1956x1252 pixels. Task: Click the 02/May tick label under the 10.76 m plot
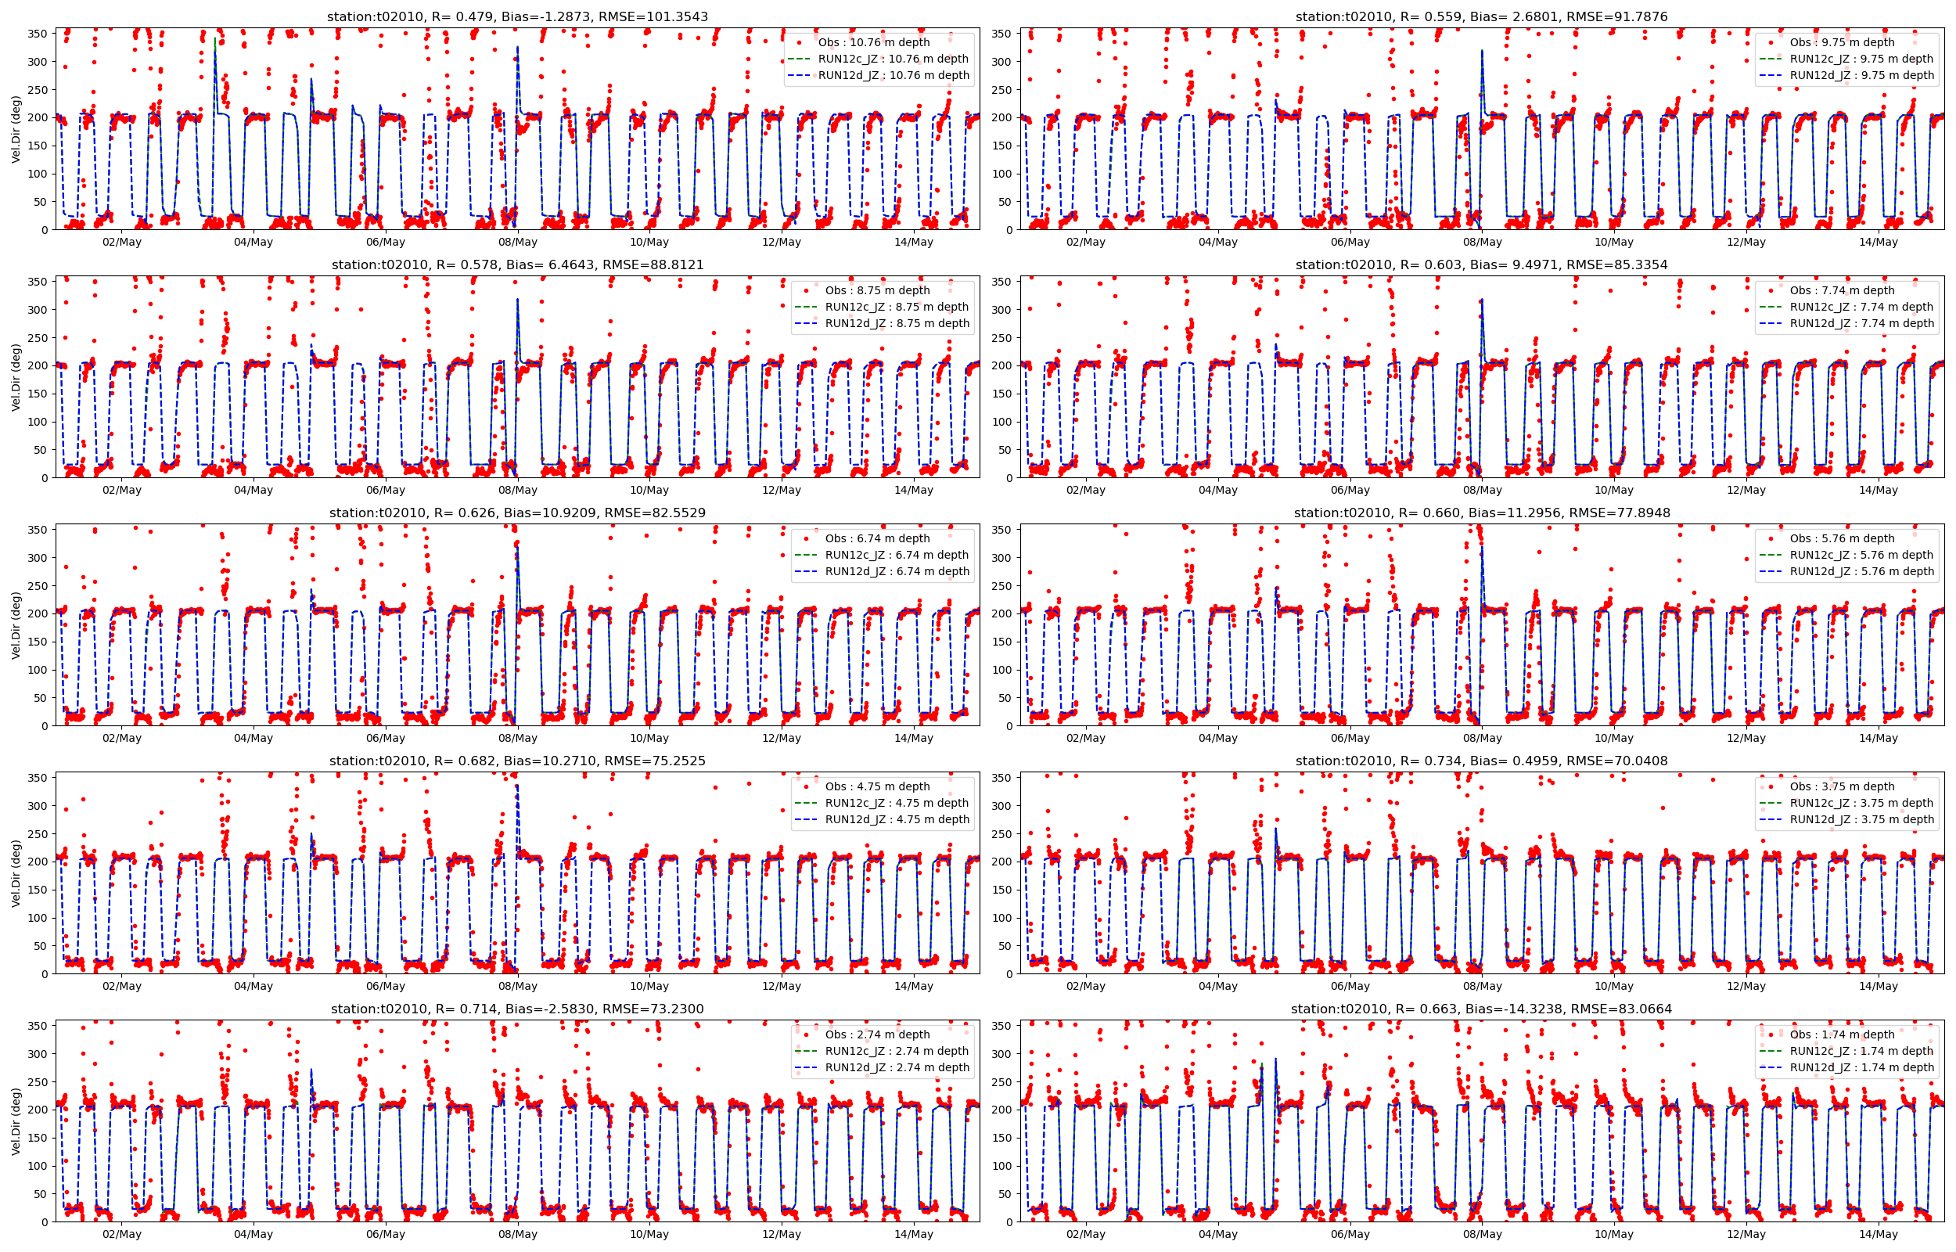pyautogui.click(x=121, y=242)
